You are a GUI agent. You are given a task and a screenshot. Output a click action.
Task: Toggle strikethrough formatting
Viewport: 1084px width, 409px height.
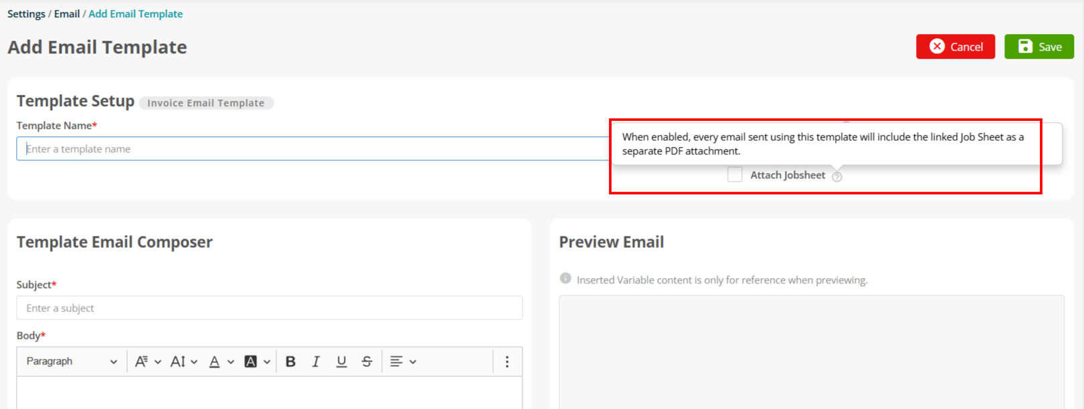coord(367,362)
